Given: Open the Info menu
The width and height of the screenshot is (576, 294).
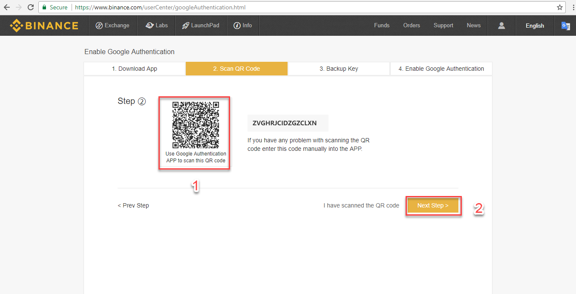Looking at the screenshot, I should click(243, 26).
